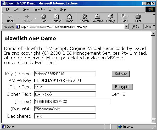Open the Search pane icon
Viewport: 157px width, 130px height.
pos(84,16)
